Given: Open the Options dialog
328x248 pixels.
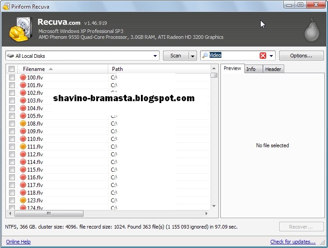Looking at the screenshot, I should tap(301, 56).
